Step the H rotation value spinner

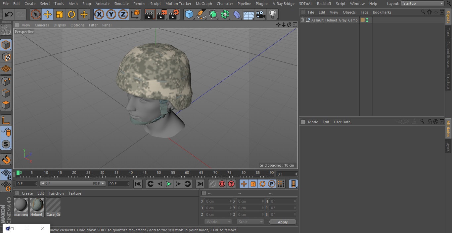295,201
